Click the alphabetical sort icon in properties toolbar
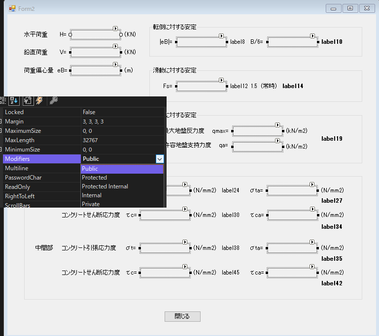Image resolution: width=379 pixels, height=336 pixels. click(x=14, y=100)
